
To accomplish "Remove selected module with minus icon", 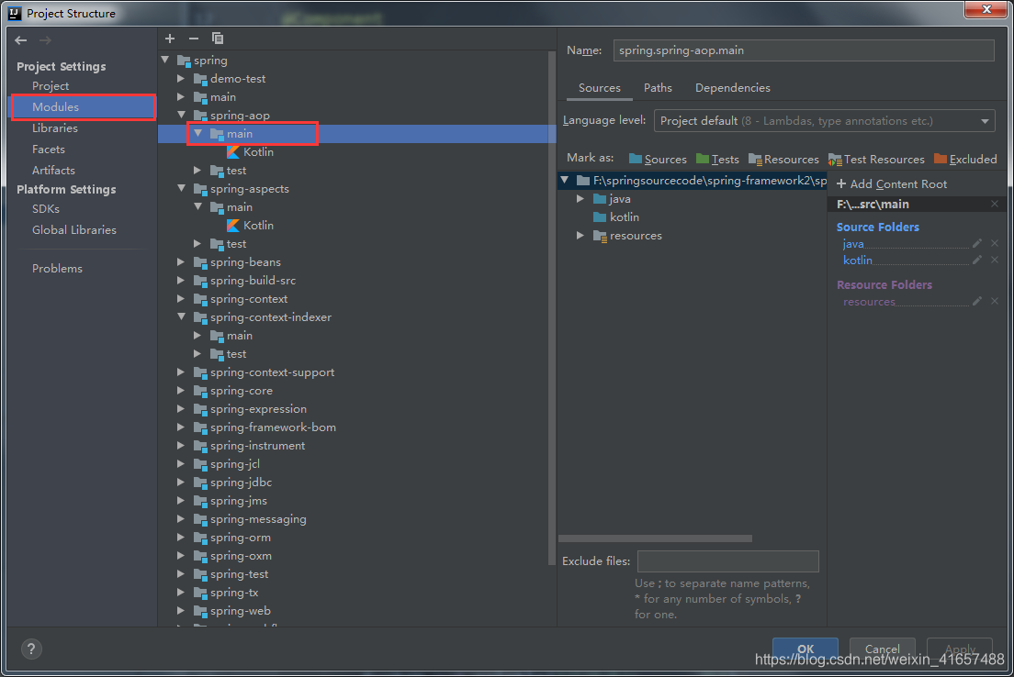I will click(194, 39).
